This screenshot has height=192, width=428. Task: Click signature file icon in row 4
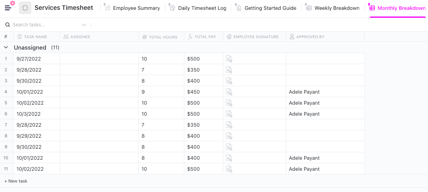(x=229, y=92)
